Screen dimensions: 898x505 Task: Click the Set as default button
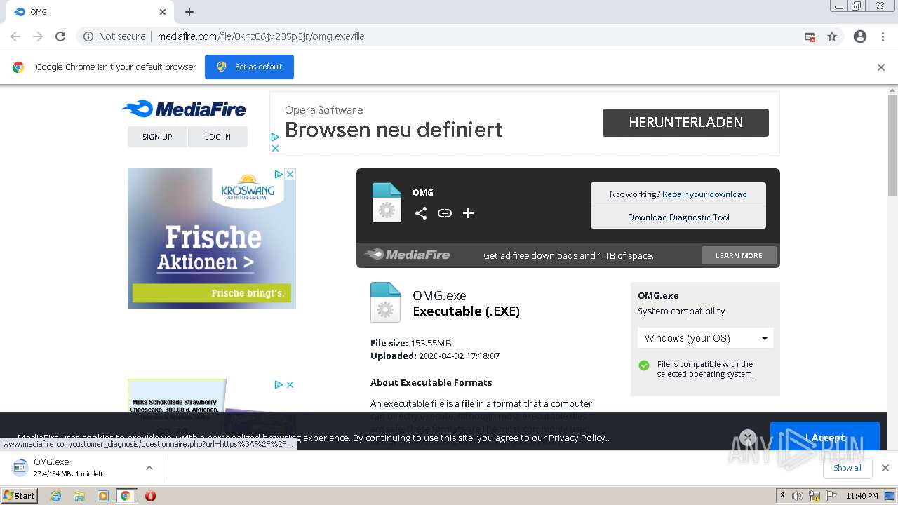click(x=249, y=67)
